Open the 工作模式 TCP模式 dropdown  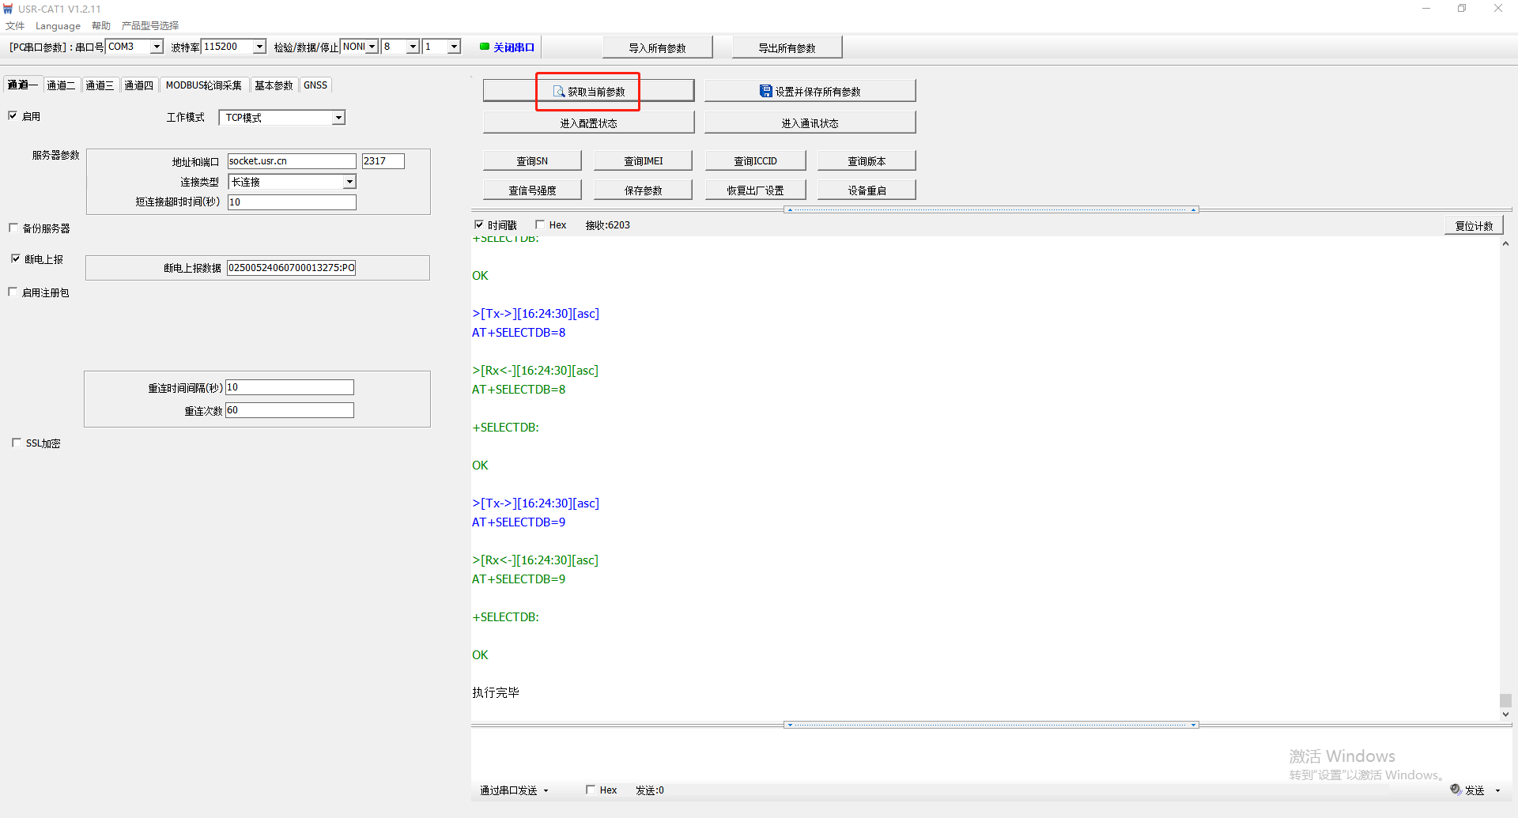(338, 118)
